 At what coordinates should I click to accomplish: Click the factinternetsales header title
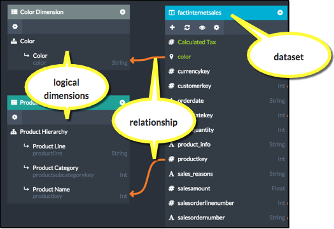click(x=199, y=13)
